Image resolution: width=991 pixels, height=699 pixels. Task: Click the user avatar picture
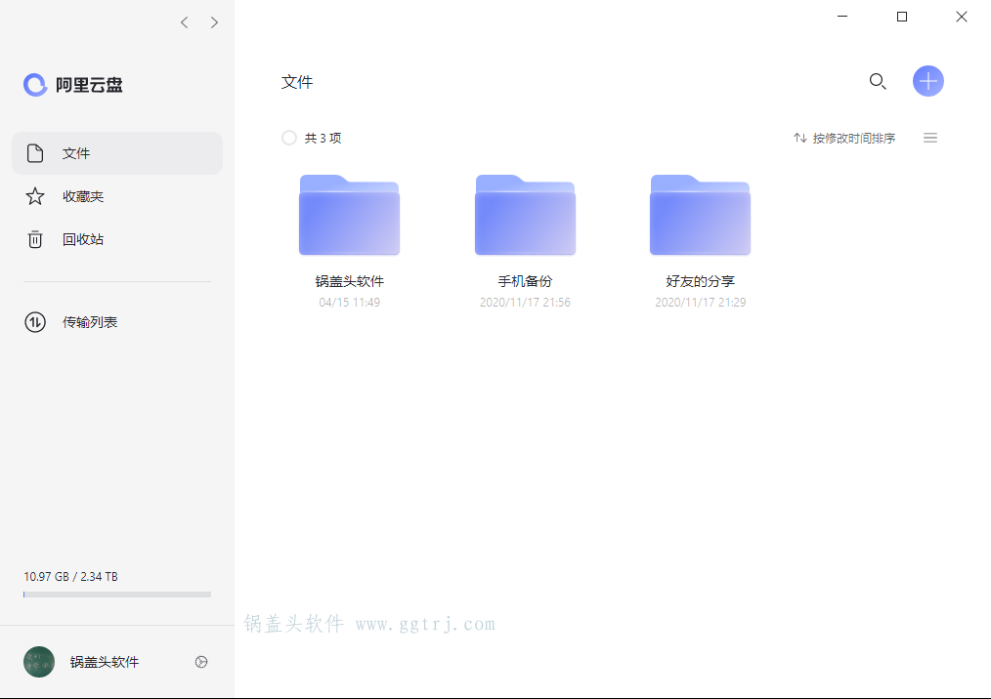tap(39, 662)
